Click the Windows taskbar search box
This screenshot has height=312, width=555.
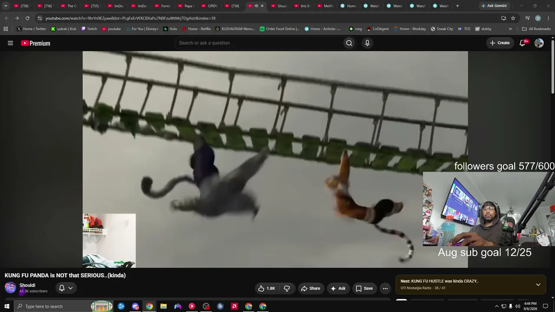tap(63, 306)
